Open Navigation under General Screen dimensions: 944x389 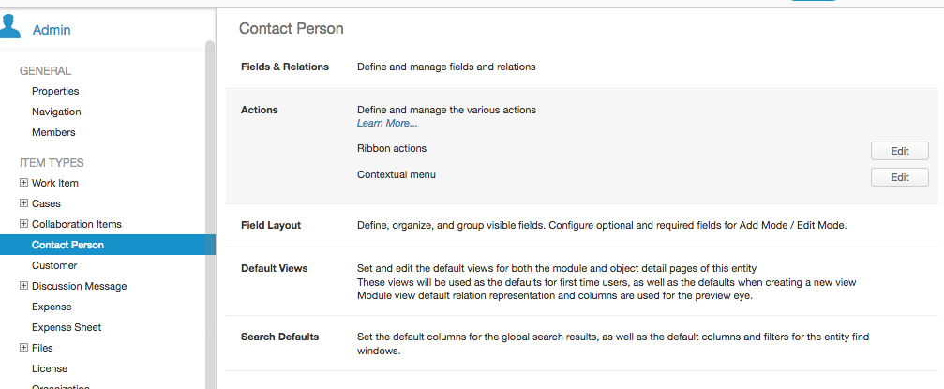tap(56, 112)
